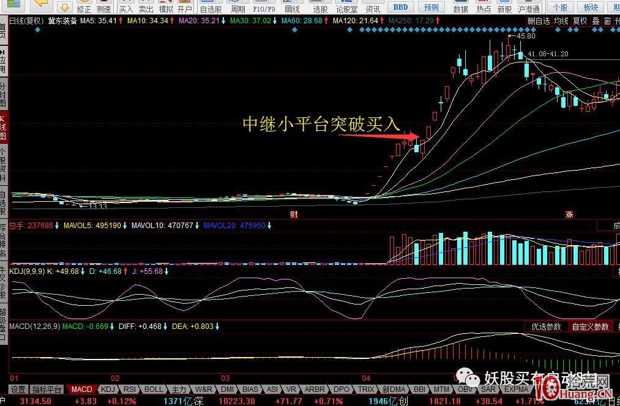Select the KDJ indicator tab
This screenshot has width=620, height=406.
(x=108, y=389)
